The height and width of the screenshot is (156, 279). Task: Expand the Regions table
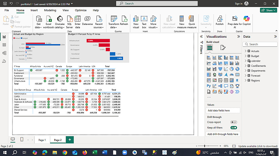pos(246,80)
